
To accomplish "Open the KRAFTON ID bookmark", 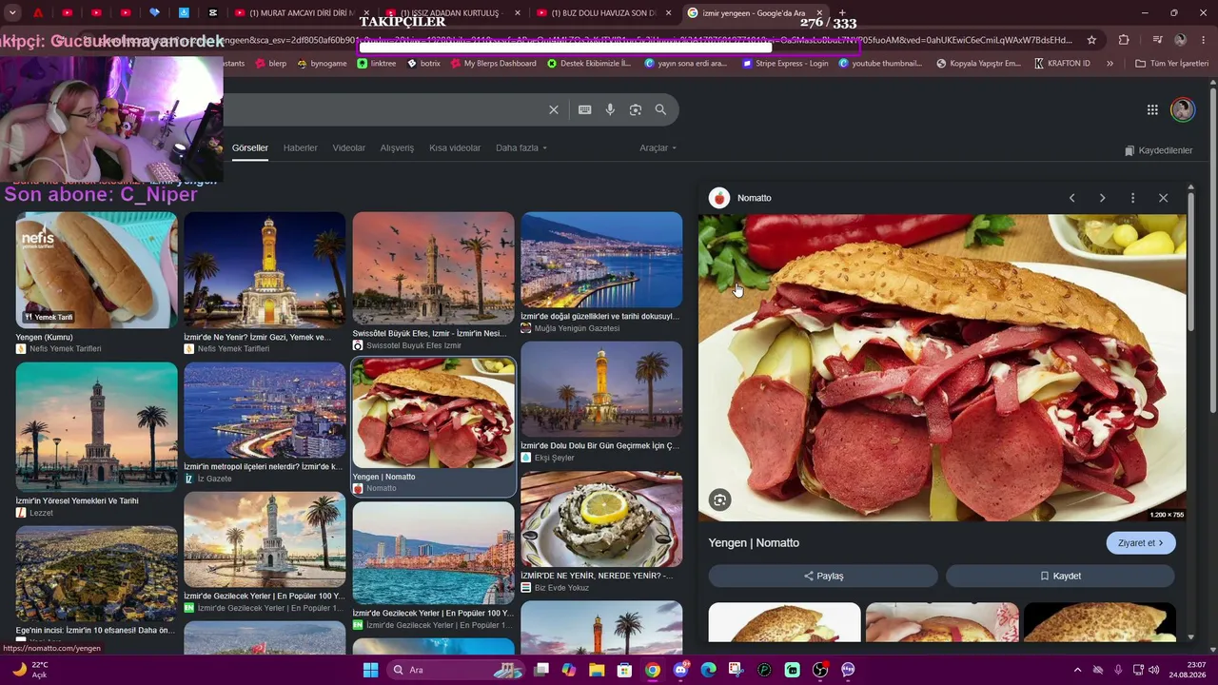I will [x=1061, y=64].
